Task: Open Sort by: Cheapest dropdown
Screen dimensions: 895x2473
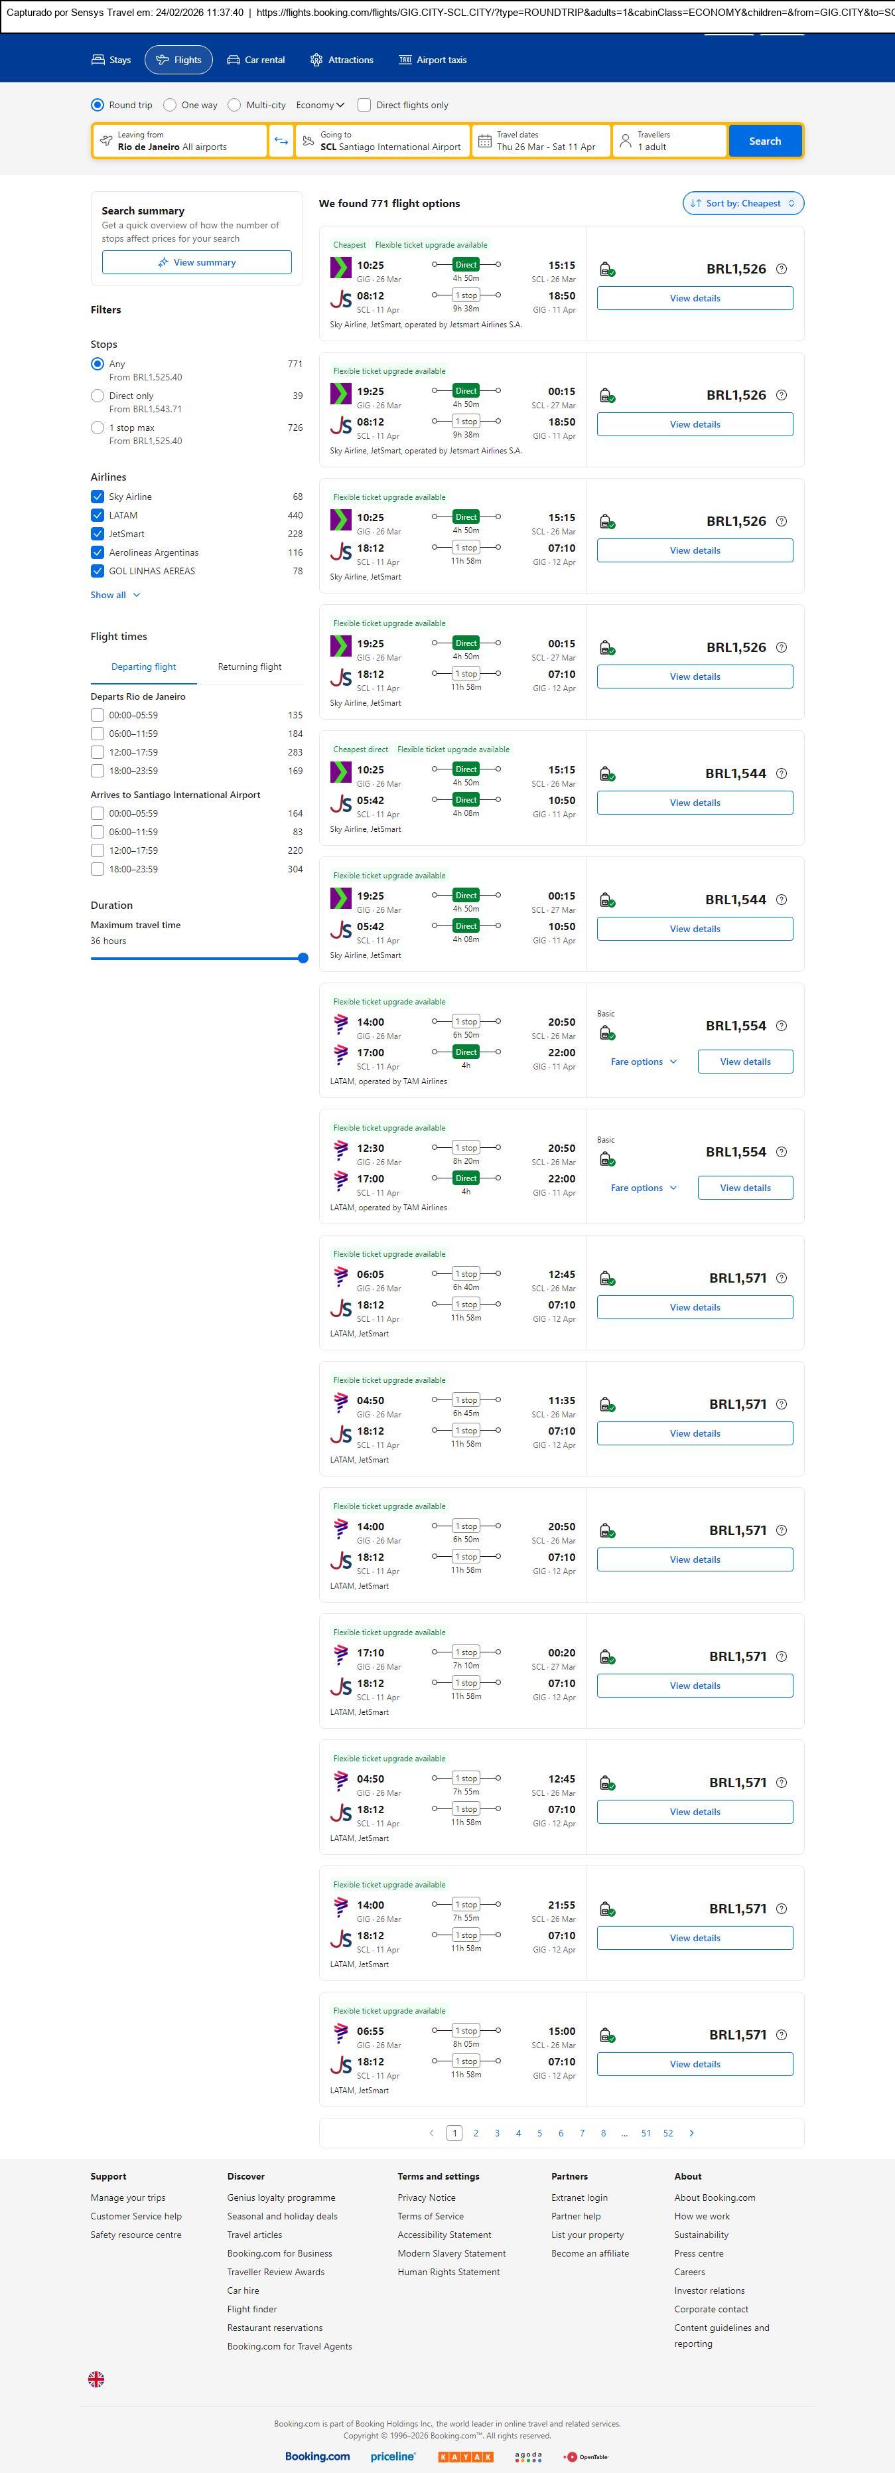Action: (x=742, y=204)
